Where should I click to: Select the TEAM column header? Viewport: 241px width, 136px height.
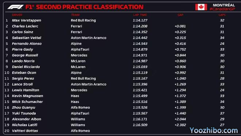click(x=75, y=15)
